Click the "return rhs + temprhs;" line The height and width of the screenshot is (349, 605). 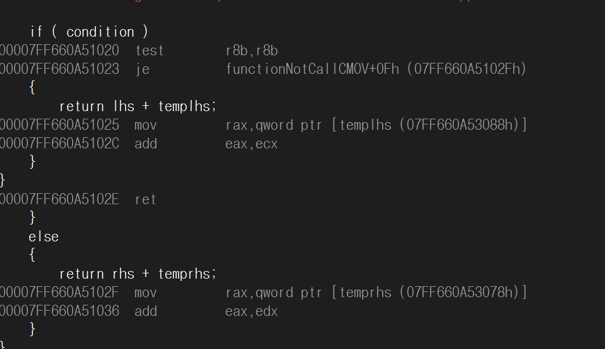click(138, 274)
